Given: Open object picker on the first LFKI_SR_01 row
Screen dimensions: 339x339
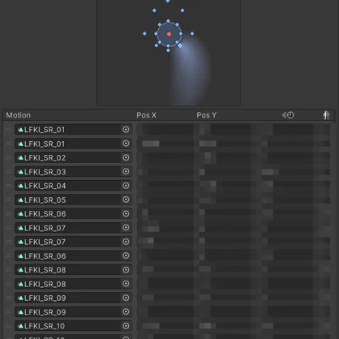Looking at the screenshot, I should 126,130.
